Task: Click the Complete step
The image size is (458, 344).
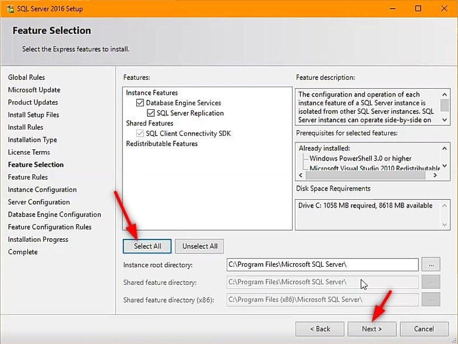Action: click(23, 252)
